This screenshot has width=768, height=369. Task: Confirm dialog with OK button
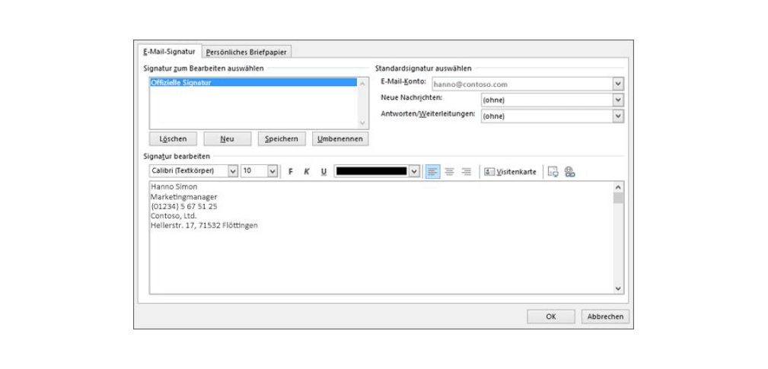click(551, 317)
